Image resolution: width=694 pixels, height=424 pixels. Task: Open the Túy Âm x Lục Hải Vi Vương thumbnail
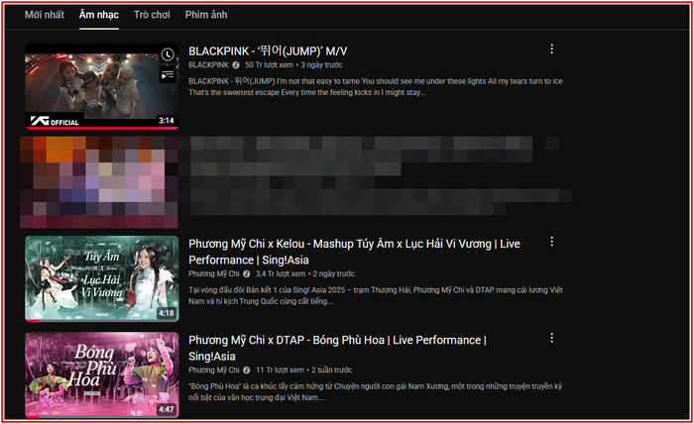coord(102,279)
